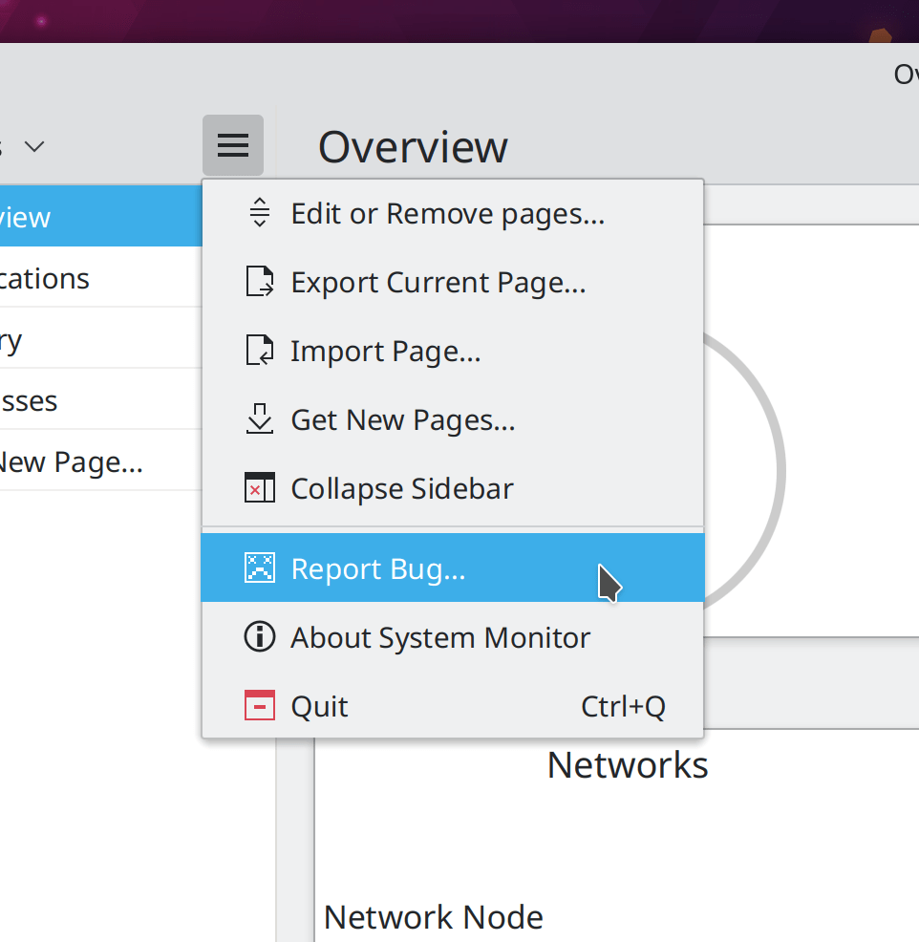Click the Network Node label
Viewport: 919px width, 942px height.
pos(433,917)
